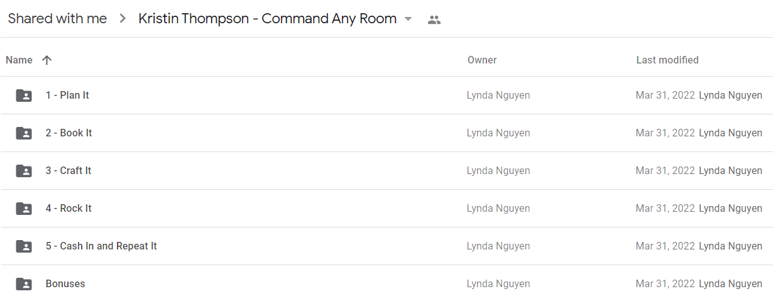Screen dimensions: 773x301
Task: Click Lynda Nguyen owner on 2 - Book It row
Action: click(498, 133)
